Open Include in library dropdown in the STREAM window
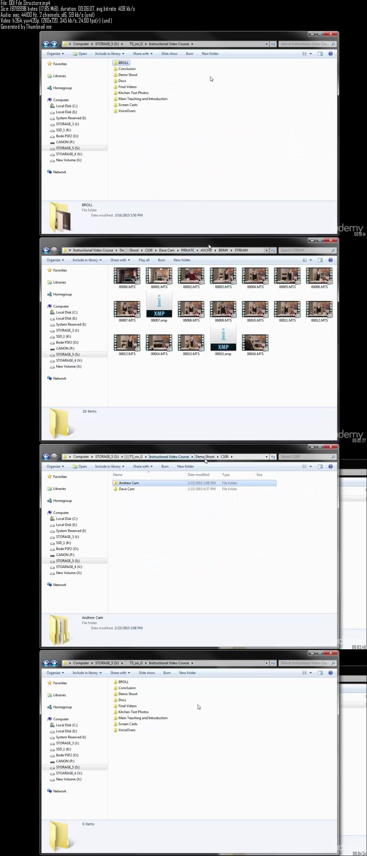Image resolution: width=367 pixels, height=856 pixels. [87, 260]
